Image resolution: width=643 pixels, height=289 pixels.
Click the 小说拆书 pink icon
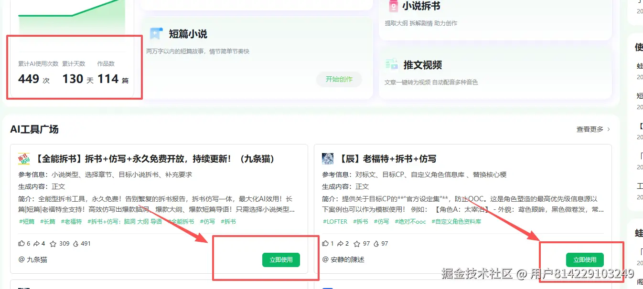(393, 6)
